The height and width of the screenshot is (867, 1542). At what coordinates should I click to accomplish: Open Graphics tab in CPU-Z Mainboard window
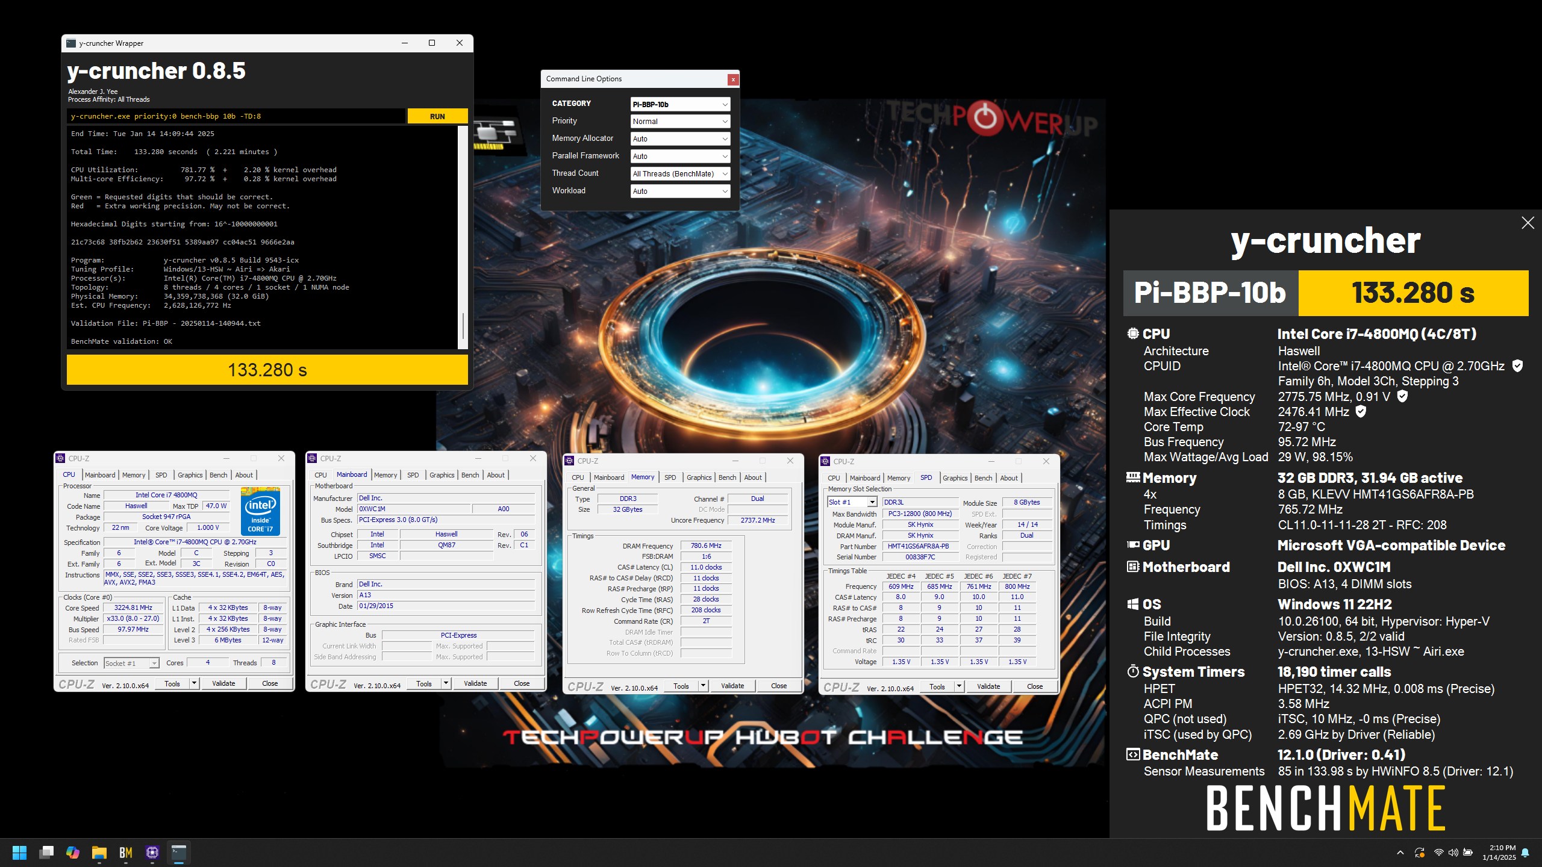442,475
